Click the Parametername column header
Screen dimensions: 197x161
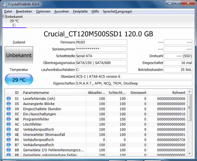click(x=54, y=92)
